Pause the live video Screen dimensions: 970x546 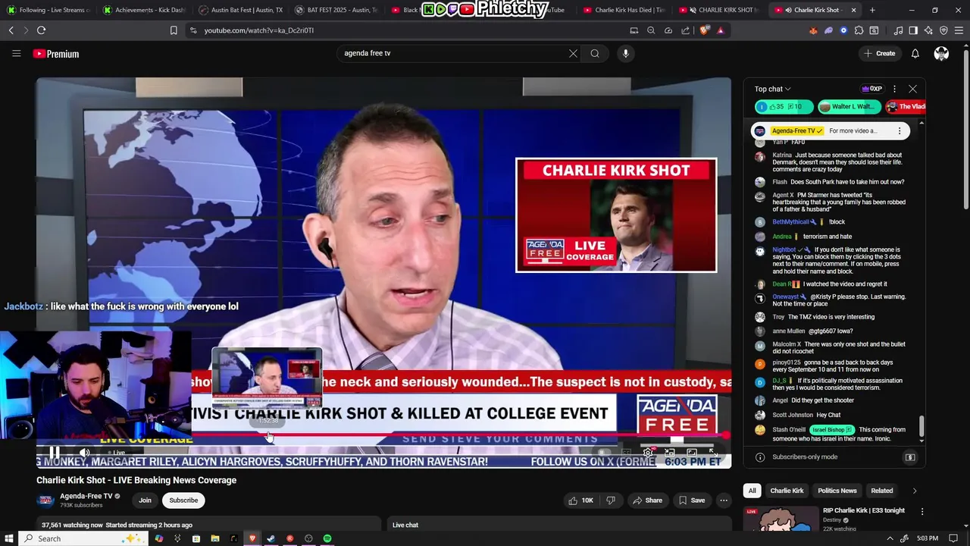click(x=55, y=453)
